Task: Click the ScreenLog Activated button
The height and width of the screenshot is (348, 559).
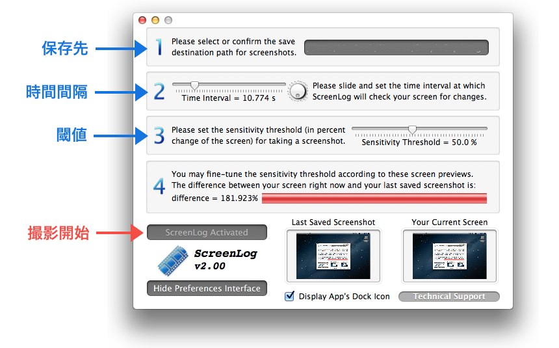Action: point(207,232)
